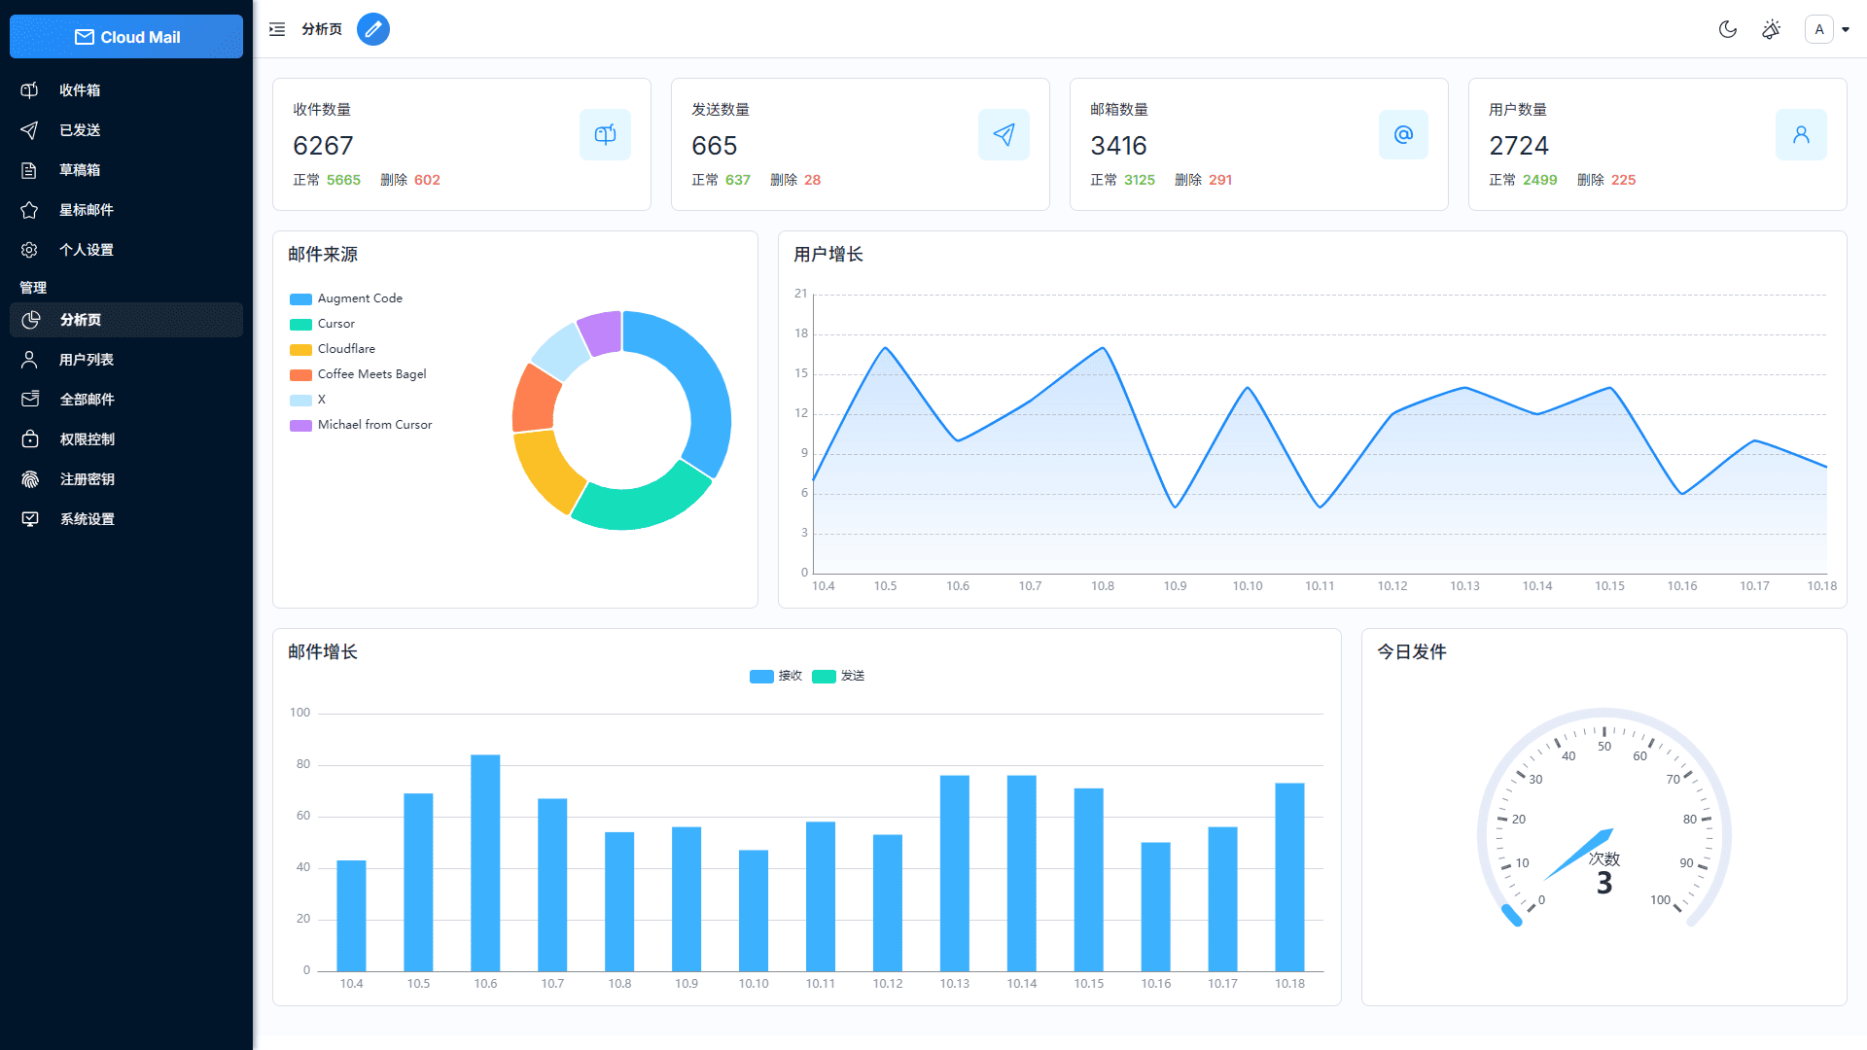Viewport: 1867px width, 1050px height.
Task: Open the 系统设置 icon in sidebar
Action: 29,518
